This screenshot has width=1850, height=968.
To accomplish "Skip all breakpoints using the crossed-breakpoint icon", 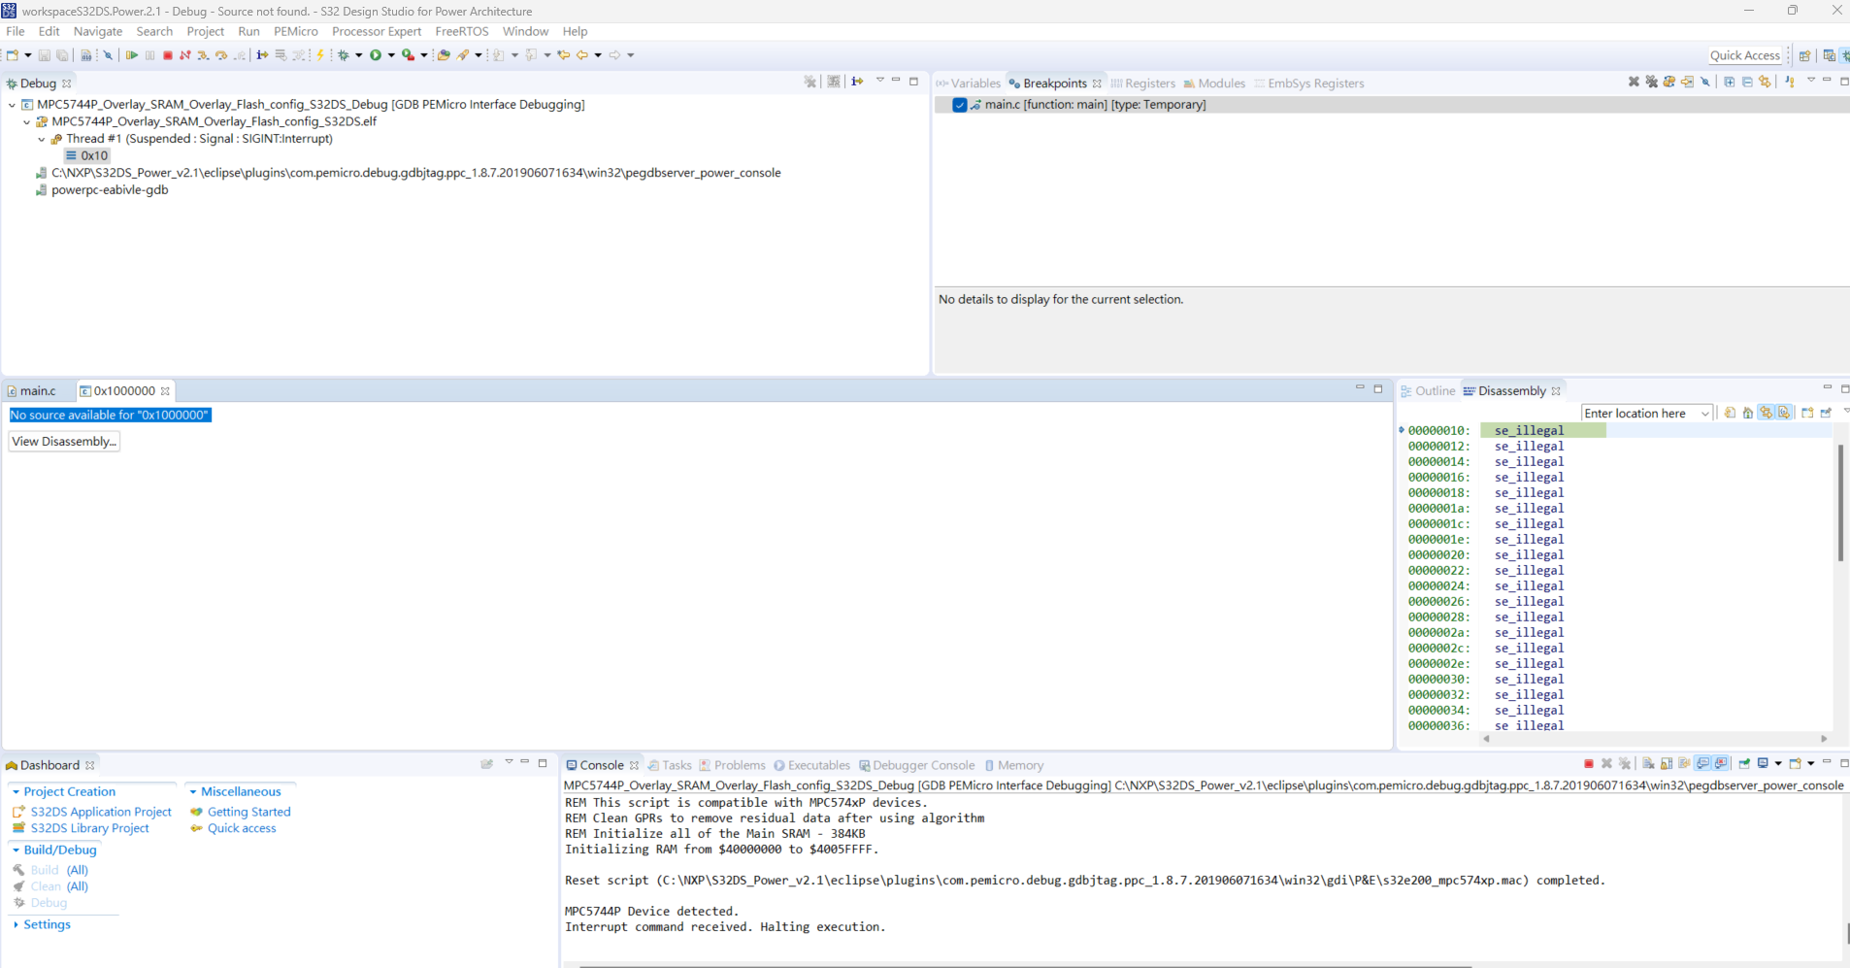I will 1705,83.
